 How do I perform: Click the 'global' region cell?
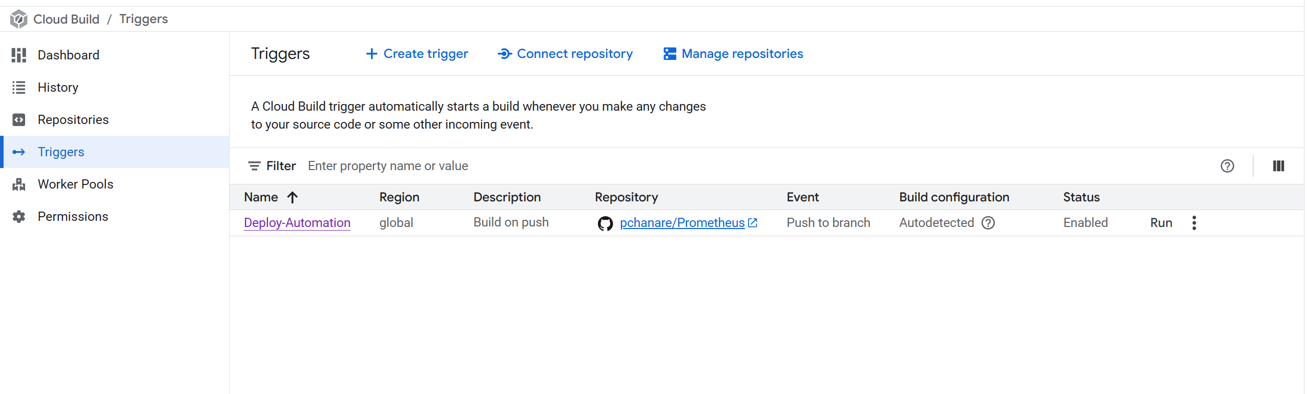point(396,223)
